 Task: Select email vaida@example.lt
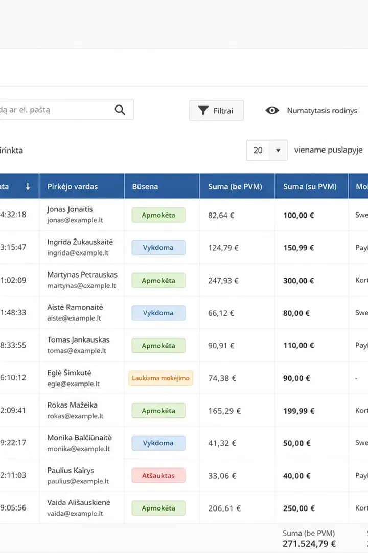point(75,514)
